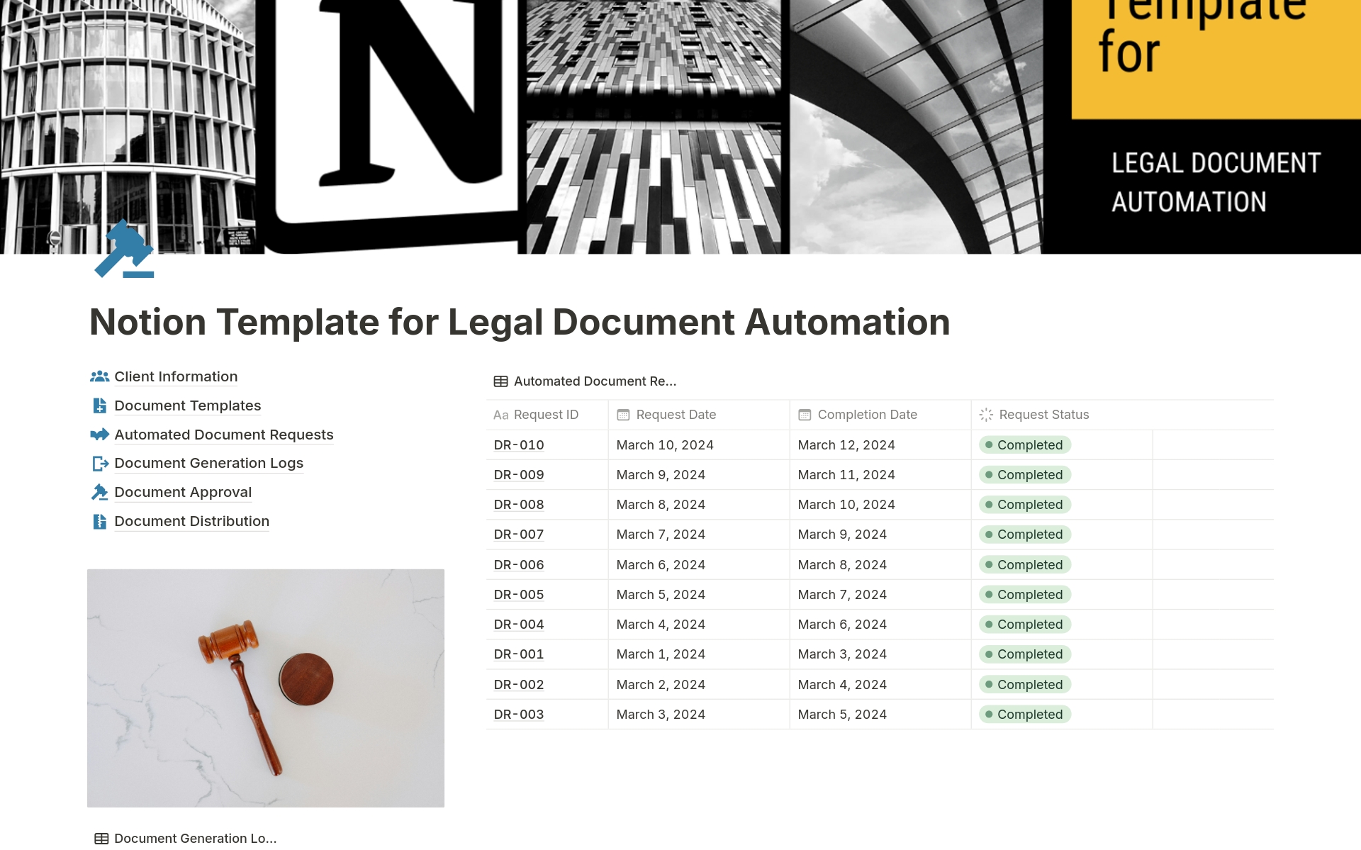Select the Completed status pill for DR-010
Screen dimensions: 1361x850
1025,444
